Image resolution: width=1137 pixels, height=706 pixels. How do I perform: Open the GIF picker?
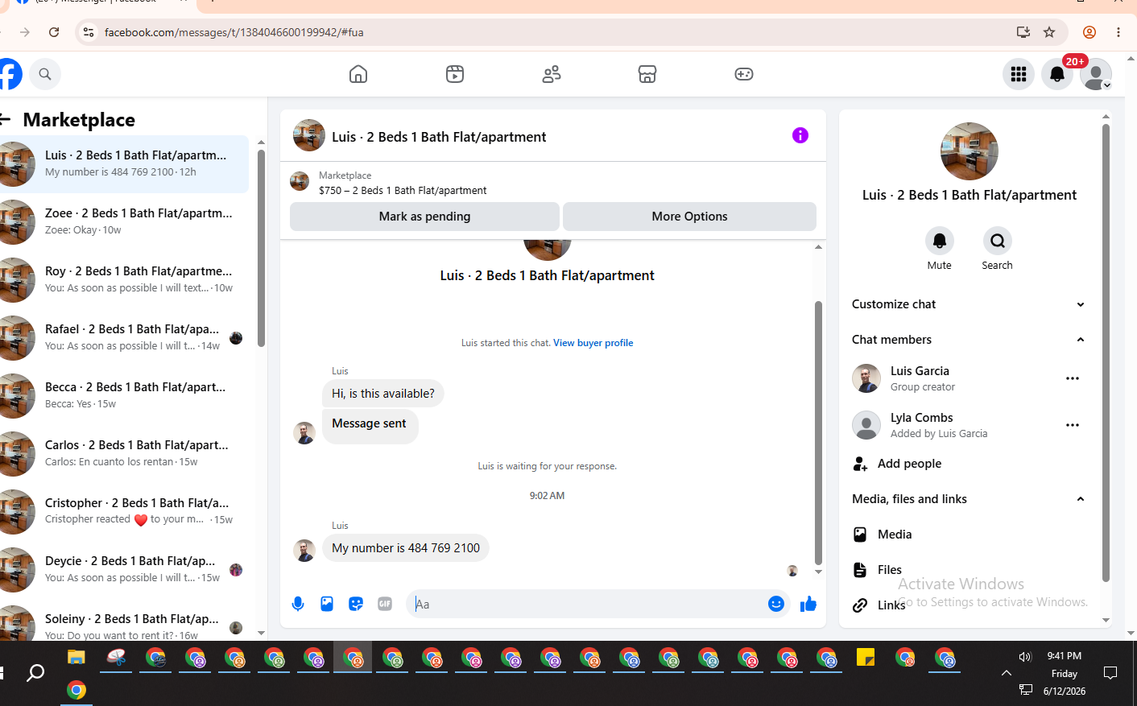point(385,604)
